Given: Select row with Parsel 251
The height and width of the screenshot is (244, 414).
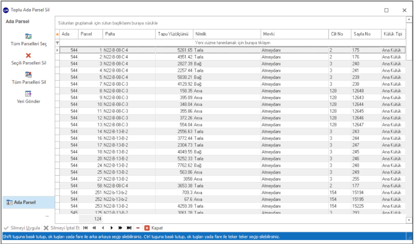Looking at the screenshot, I should 146,192.
